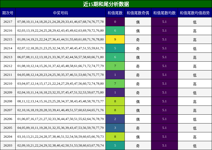This screenshot has width=212, height=150.
Task: Click the 5.1 average cell in row 26217
Action: coord(165,22)
